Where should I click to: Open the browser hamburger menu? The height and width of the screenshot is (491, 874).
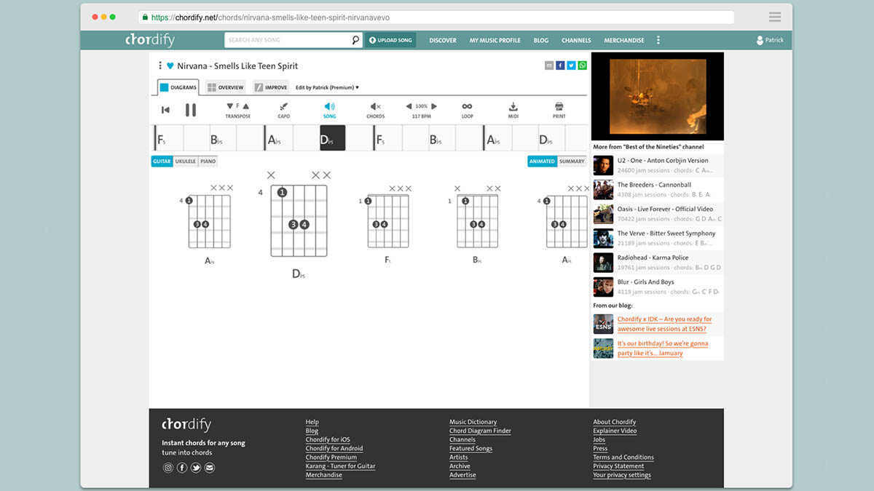tap(774, 17)
